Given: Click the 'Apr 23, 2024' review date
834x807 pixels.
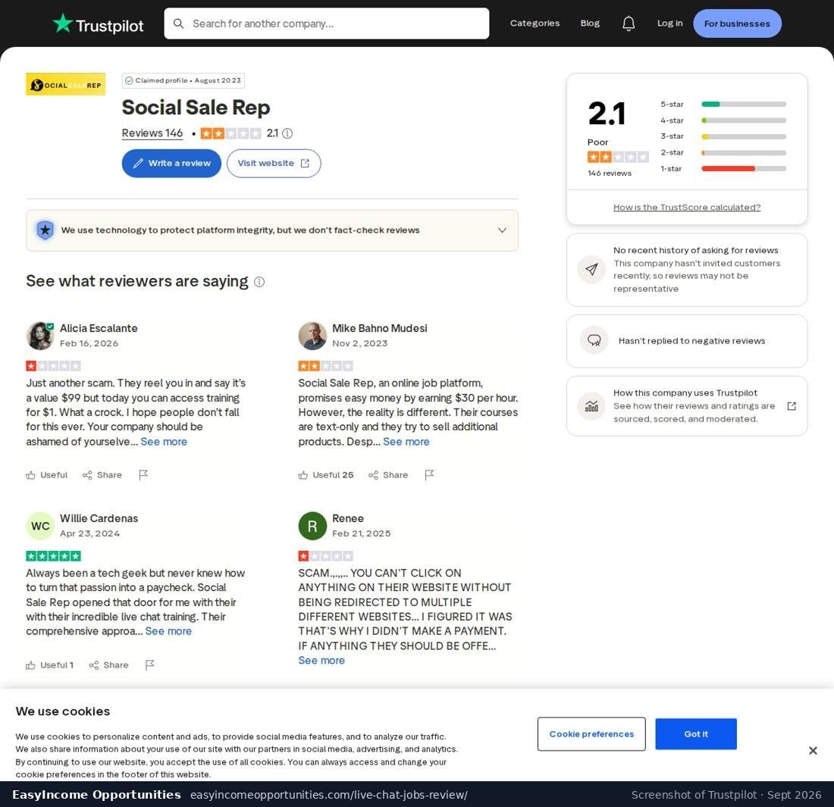Looking at the screenshot, I should pyautogui.click(x=90, y=533).
